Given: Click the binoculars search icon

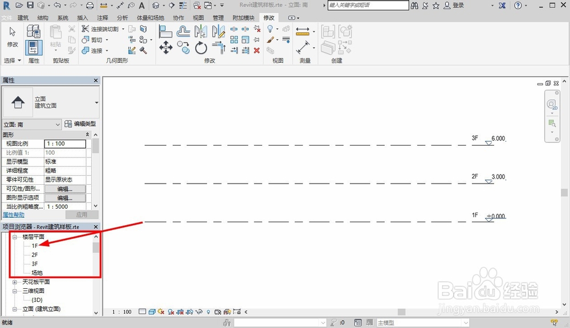Looking at the screenshot, I should tap(414, 5).
